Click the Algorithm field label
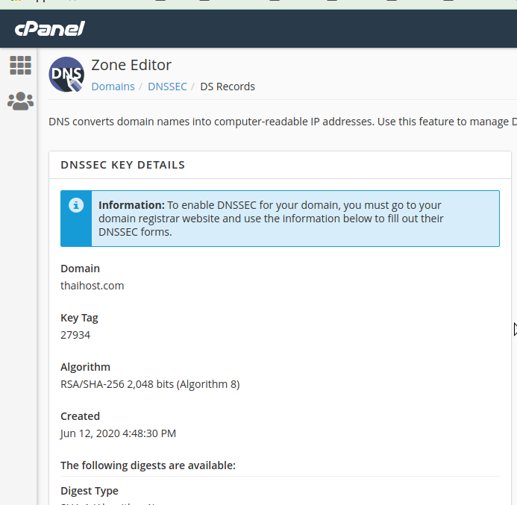The image size is (517, 505). (x=85, y=367)
